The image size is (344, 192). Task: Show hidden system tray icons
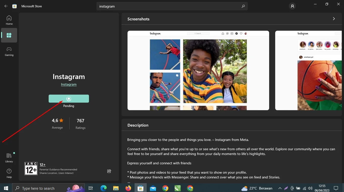pos(280,188)
